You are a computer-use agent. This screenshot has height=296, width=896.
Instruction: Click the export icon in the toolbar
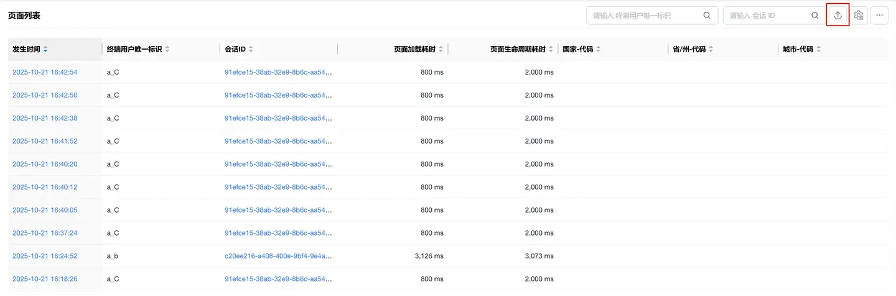click(x=838, y=16)
